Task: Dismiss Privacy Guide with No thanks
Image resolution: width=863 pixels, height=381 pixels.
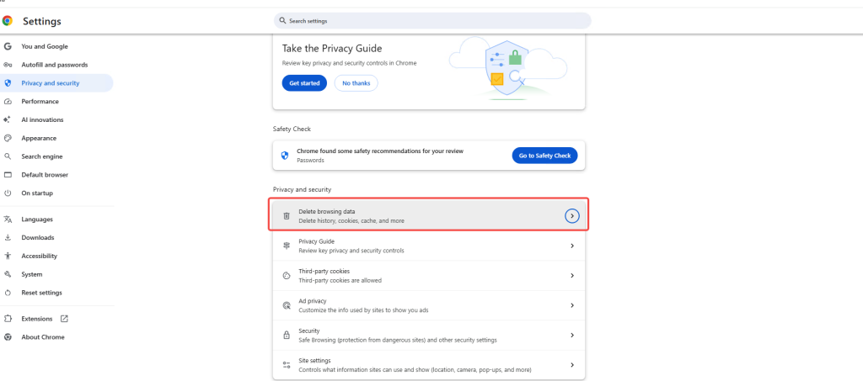Action: [x=356, y=83]
